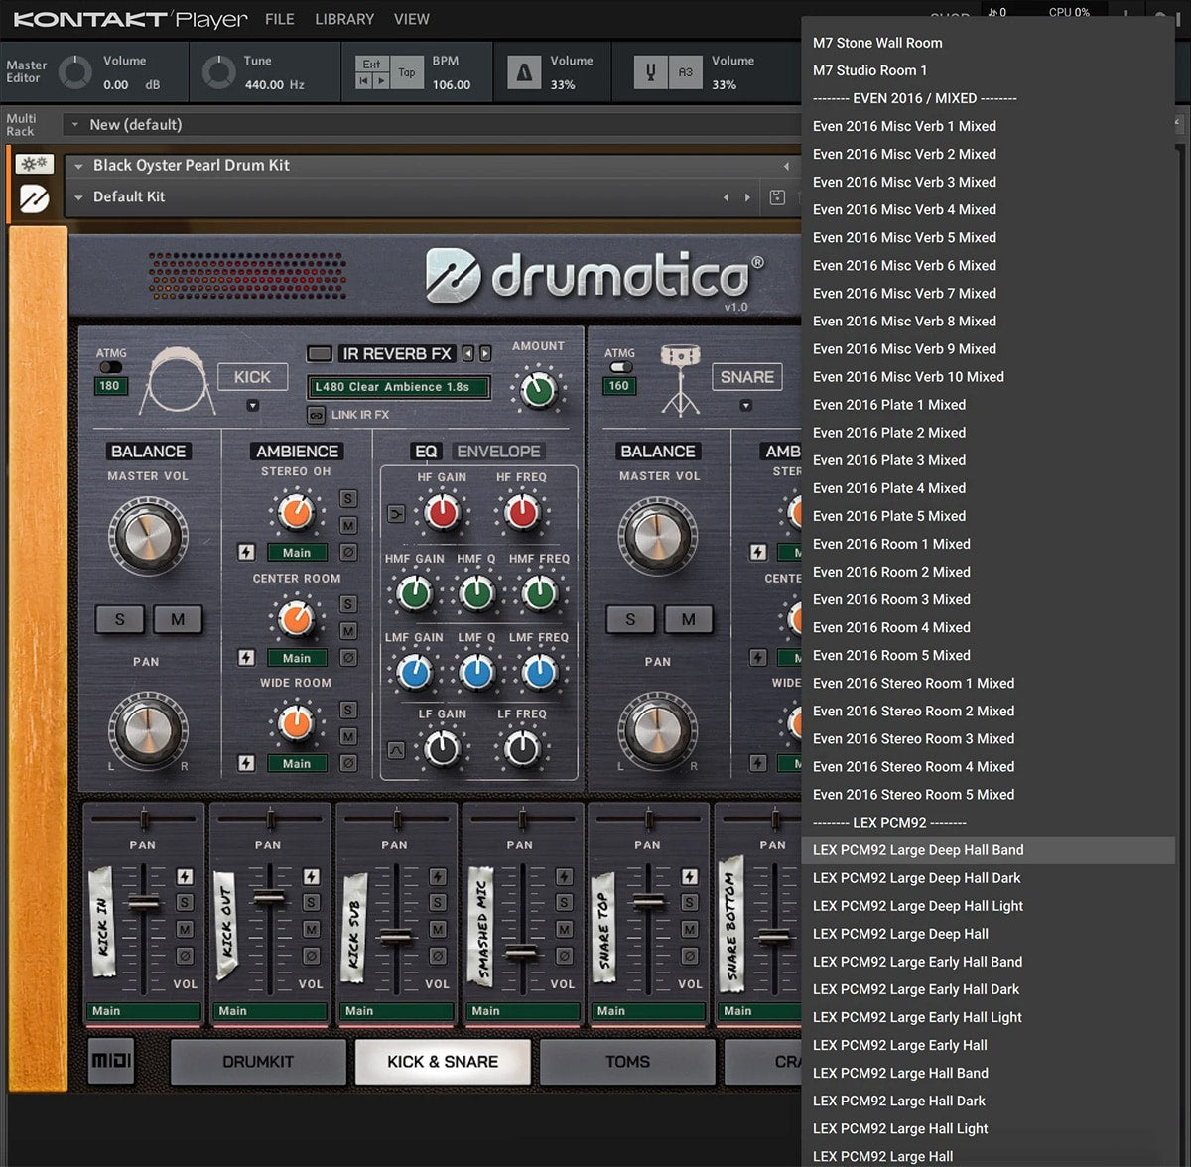Image resolution: width=1191 pixels, height=1167 pixels.
Task: Expand the Default Kit snapshot dropdown
Action: (78, 197)
